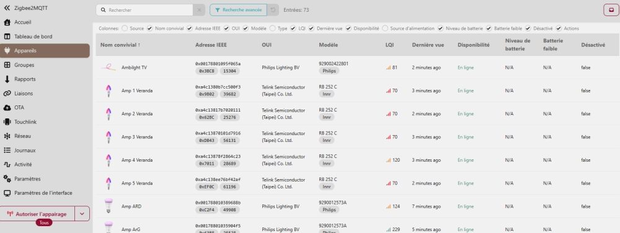Click the LQI signal icon for Amp 4 Veranda
Screen dimensions: 620x233
[388, 160]
